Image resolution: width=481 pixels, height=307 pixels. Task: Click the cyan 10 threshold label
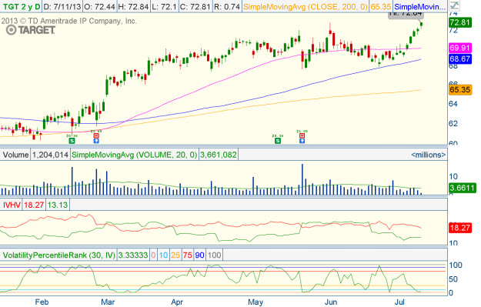(163, 255)
